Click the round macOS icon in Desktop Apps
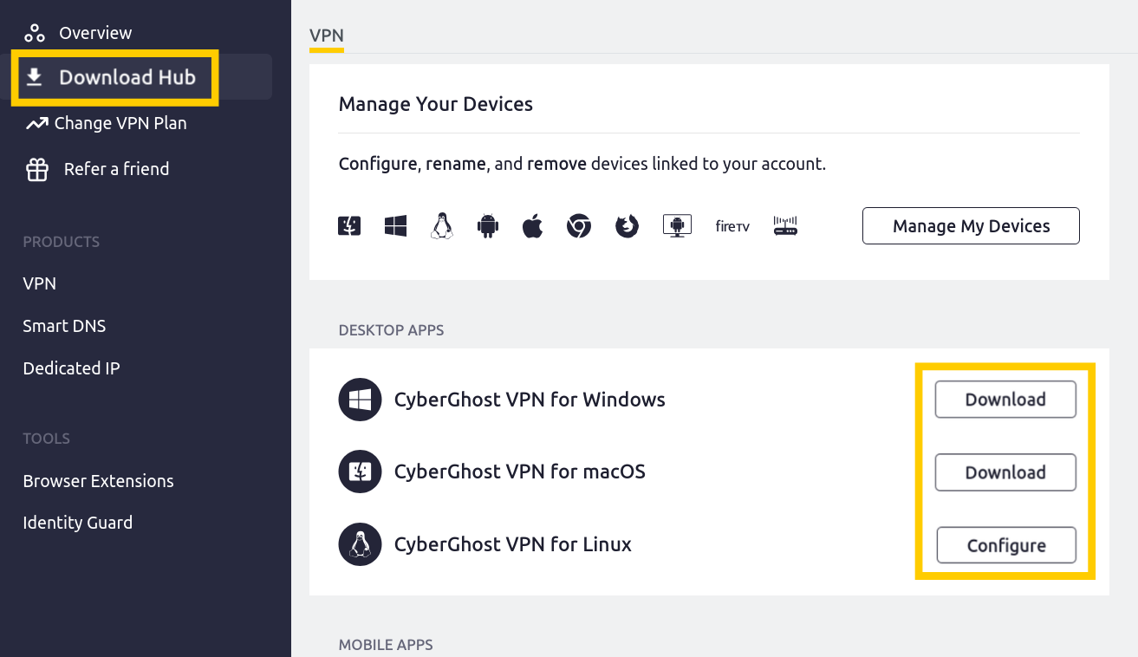Image resolution: width=1138 pixels, height=657 pixels. tap(360, 472)
